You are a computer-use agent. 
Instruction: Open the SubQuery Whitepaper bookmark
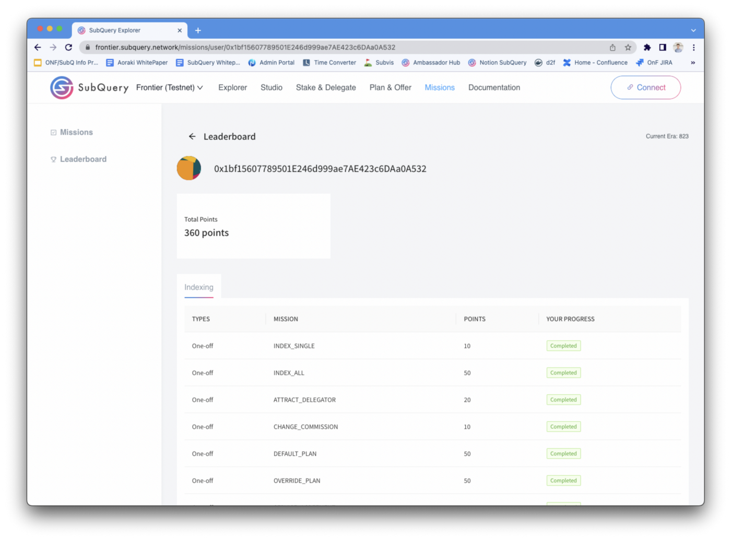click(208, 63)
